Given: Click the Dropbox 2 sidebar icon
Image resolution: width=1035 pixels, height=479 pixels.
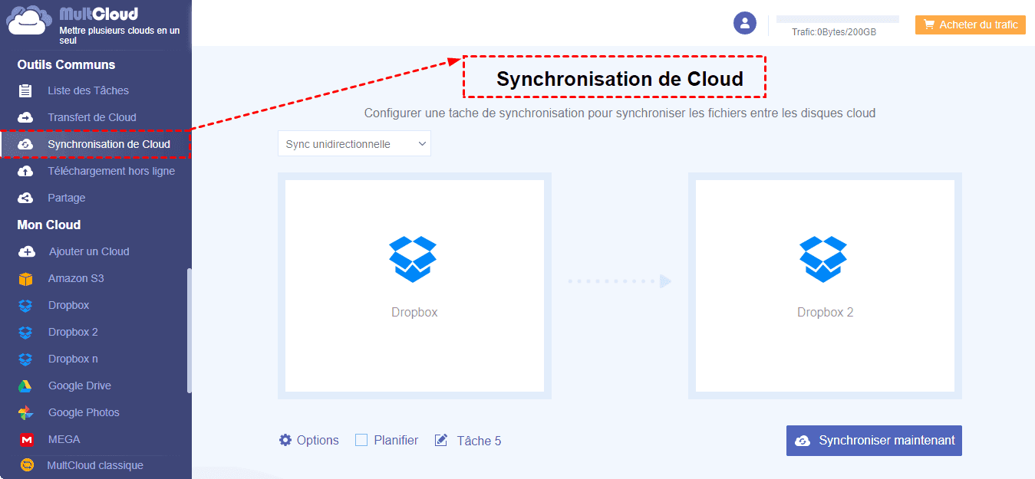Looking at the screenshot, I should pos(26,332).
